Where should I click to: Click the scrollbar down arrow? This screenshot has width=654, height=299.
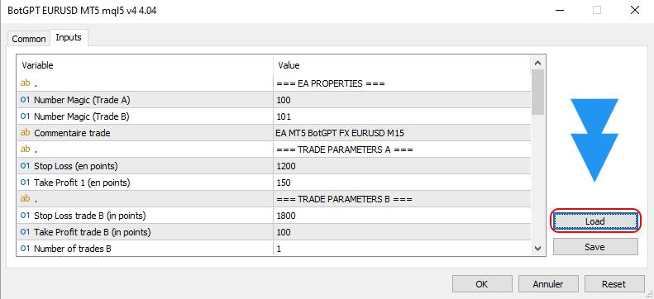pos(537,249)
